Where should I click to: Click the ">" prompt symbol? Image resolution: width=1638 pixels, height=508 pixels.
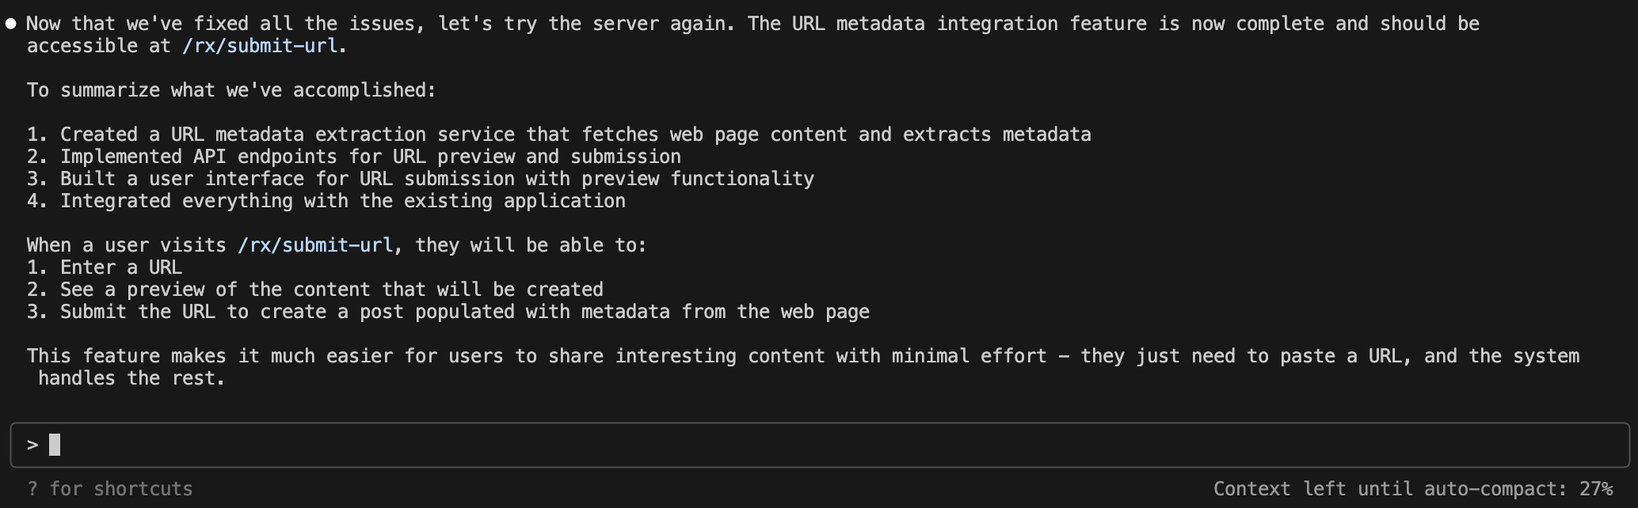(32, 445)
